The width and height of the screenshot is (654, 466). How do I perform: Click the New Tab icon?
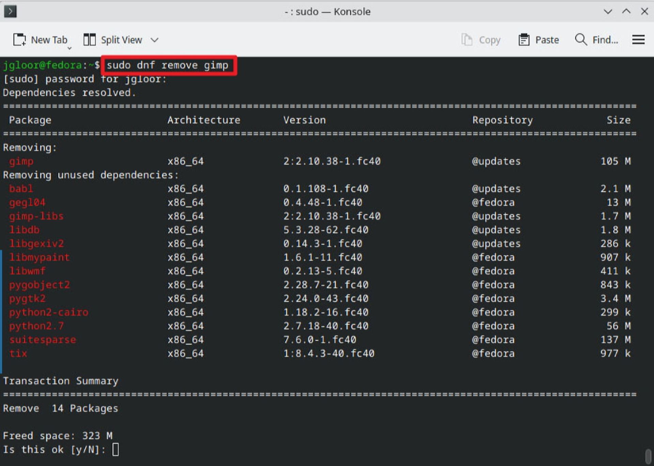(20, 40)
